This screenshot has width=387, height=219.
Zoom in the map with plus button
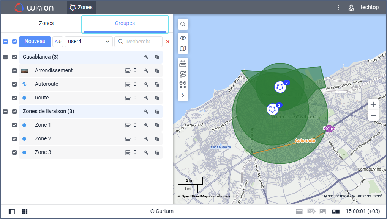[x=373, y=105]
